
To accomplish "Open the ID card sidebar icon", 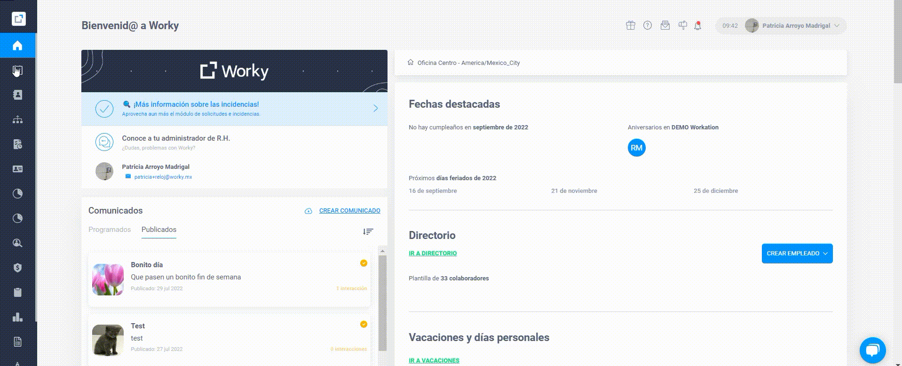I will point(17,169).
